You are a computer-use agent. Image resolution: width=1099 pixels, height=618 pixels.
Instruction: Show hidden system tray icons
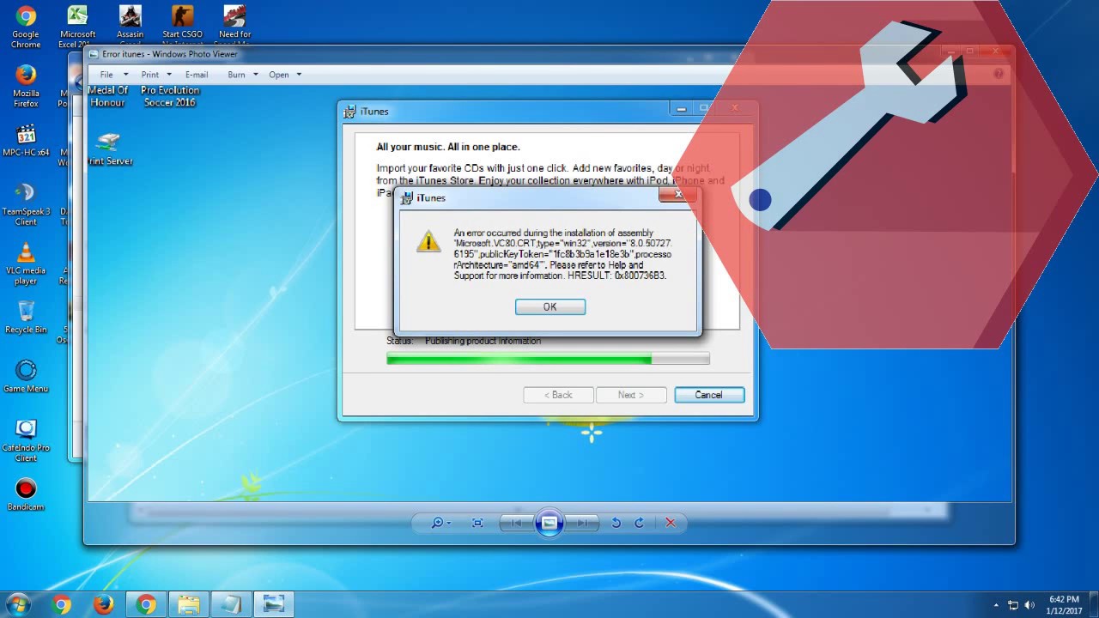[996, 605]
